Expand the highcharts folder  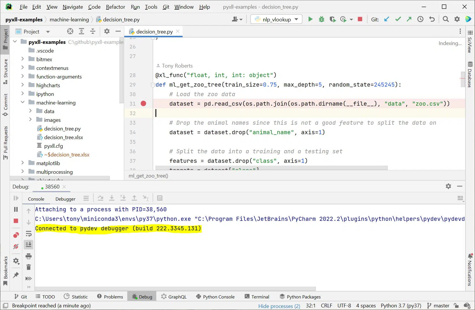pos(23,85)
